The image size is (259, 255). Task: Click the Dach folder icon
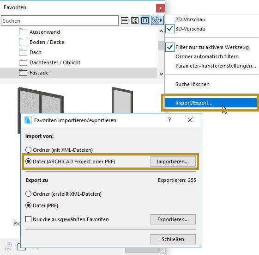point(23,52)
